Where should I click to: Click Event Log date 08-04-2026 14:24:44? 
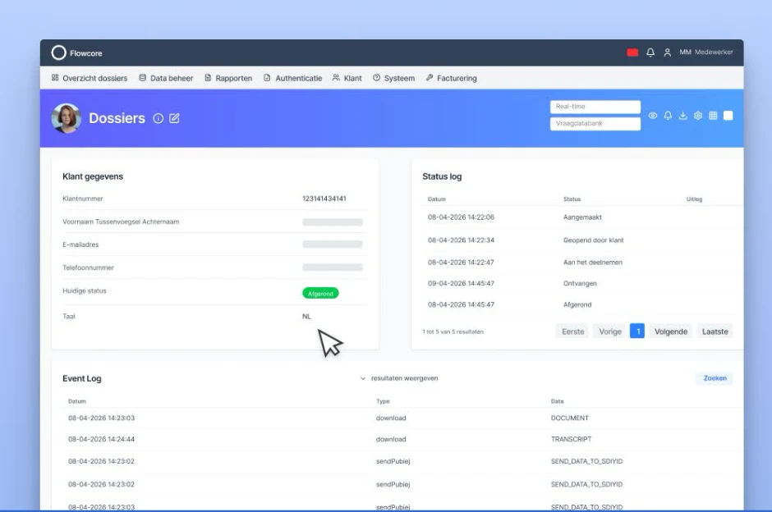point(101,439)
